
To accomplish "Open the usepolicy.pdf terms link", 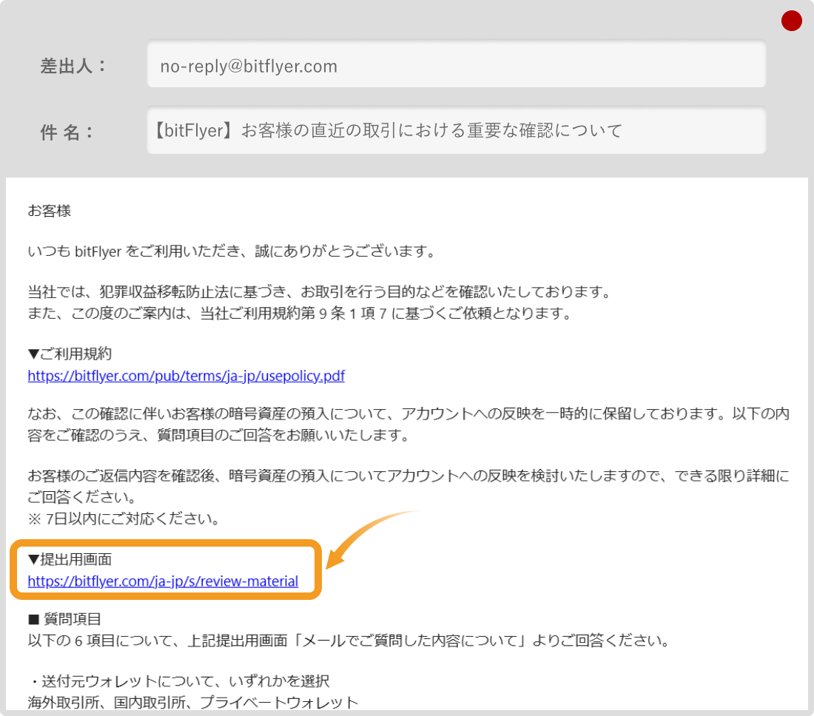I will 186,376.
